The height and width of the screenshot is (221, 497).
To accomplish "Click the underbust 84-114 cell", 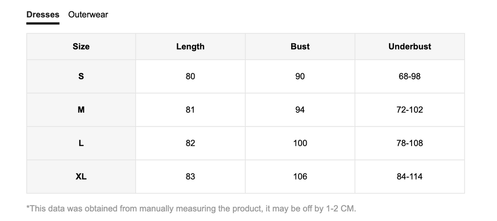I will [410, 177].
